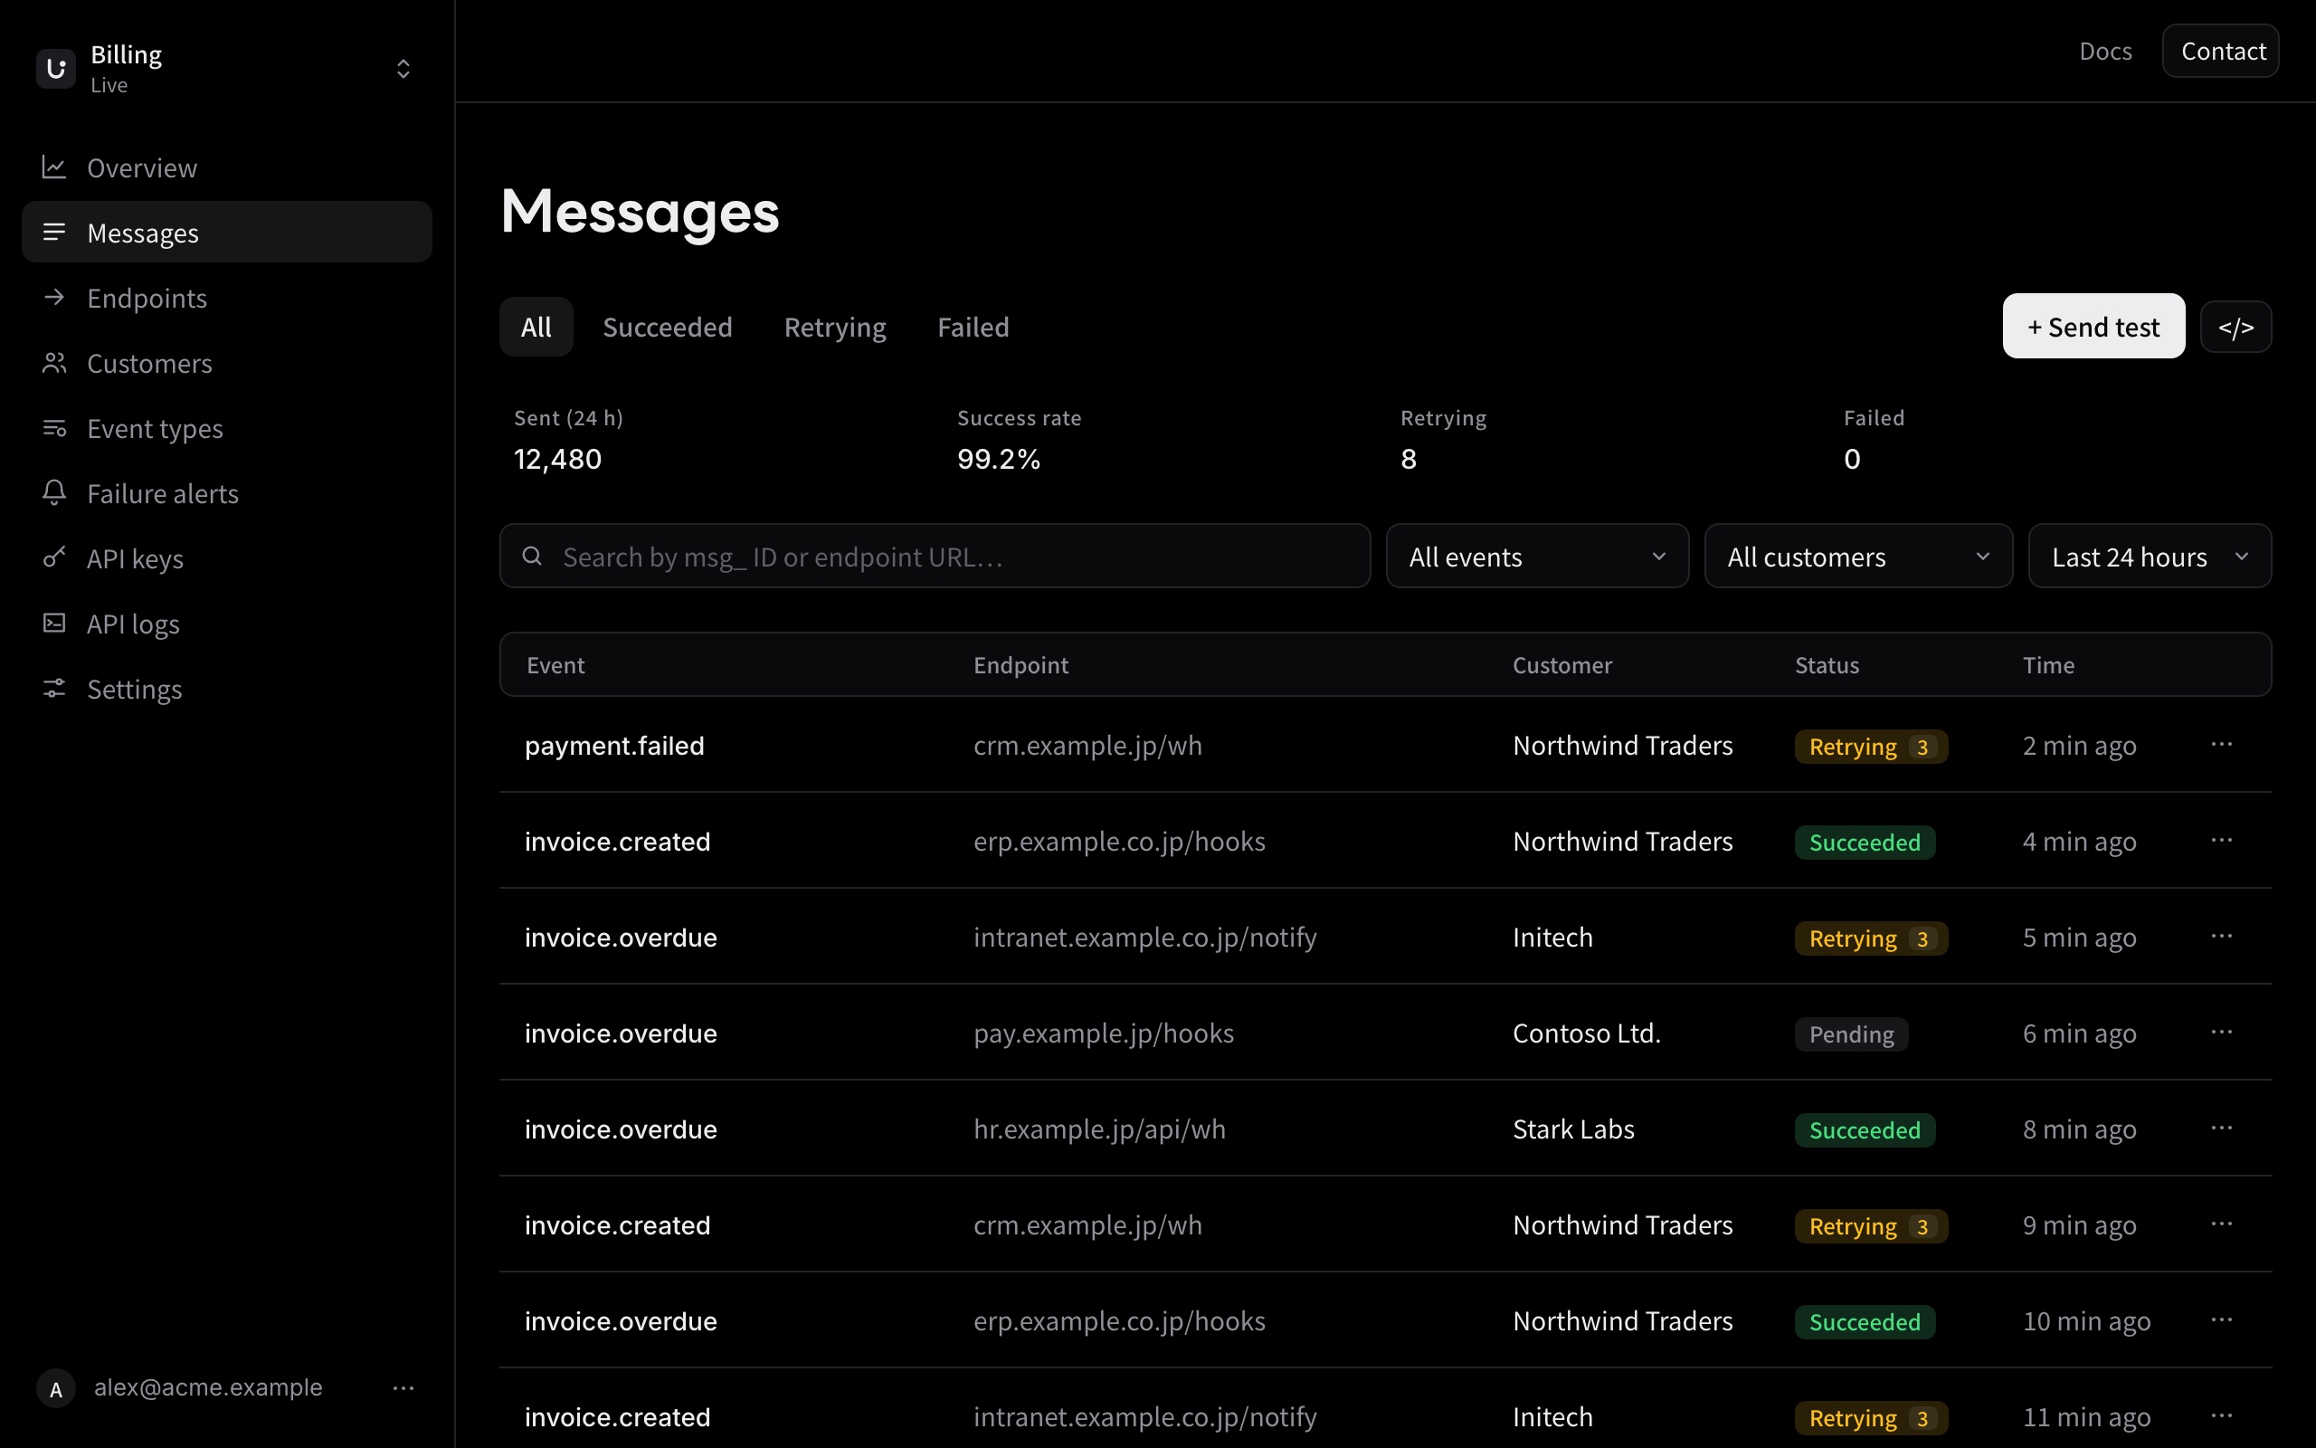Switch to the Retrying tab
The height and width of the screenshot is (1448, 2316).
tap(834, 328)
